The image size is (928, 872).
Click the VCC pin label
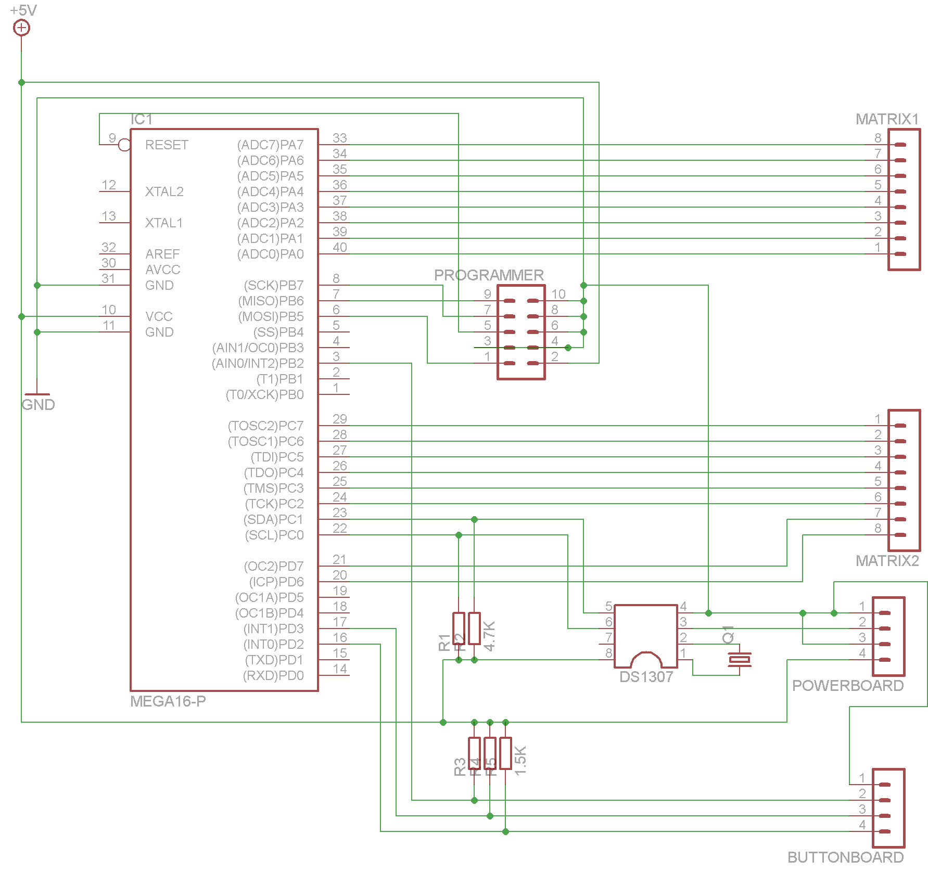click(159, 316)
